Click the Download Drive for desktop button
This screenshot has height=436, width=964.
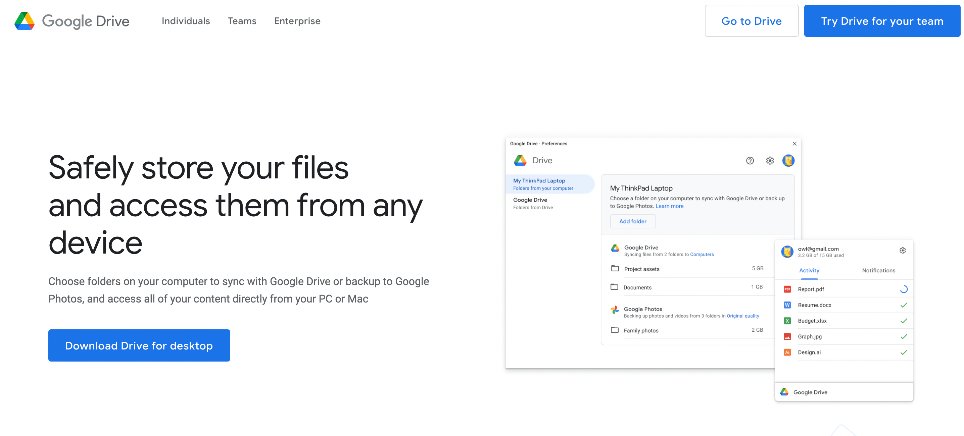(x=139, y=345)
